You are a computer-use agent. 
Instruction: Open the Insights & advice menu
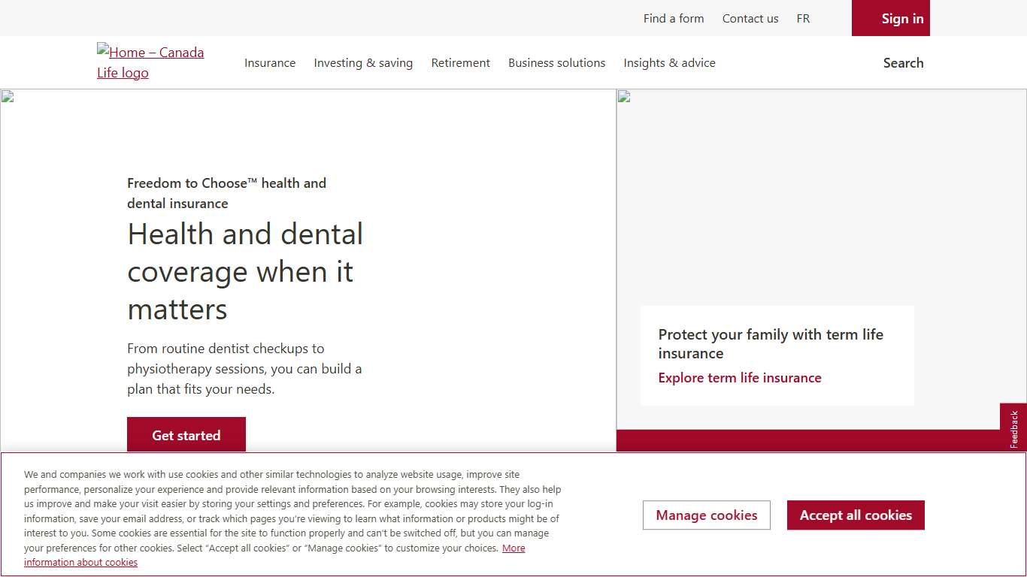click(x=669, y=63)
